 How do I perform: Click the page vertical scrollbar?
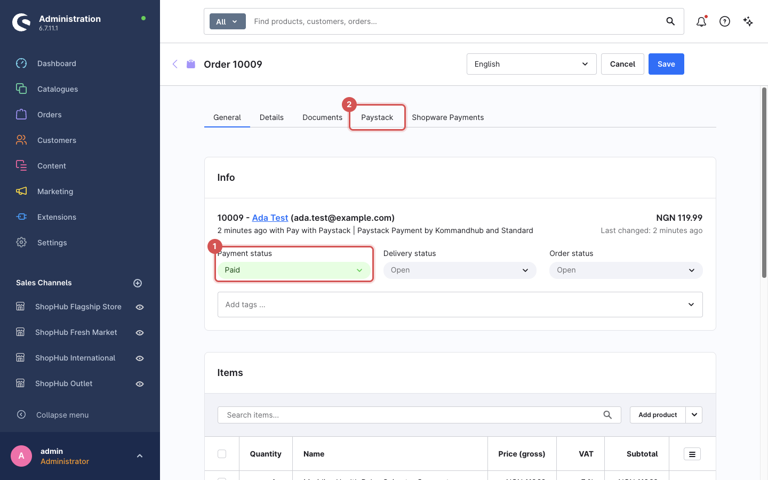pos(764,182)
